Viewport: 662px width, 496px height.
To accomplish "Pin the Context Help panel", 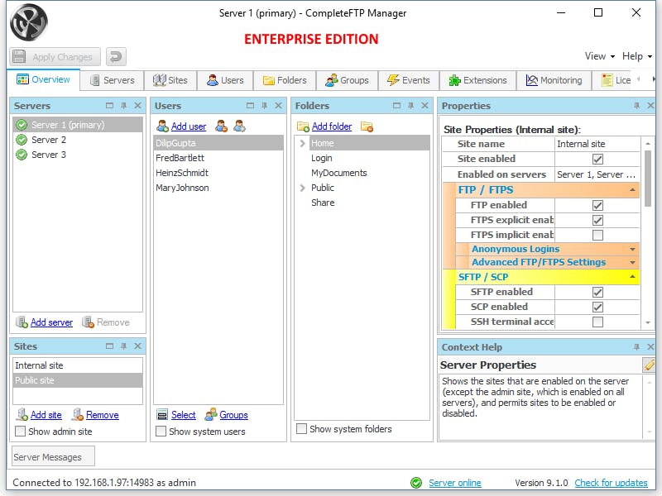I will [x=636, y=346].
